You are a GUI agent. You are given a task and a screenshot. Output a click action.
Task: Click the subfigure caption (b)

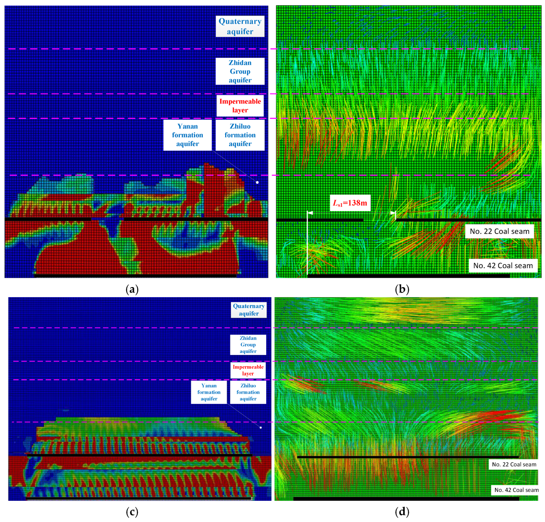coord(402,289)
